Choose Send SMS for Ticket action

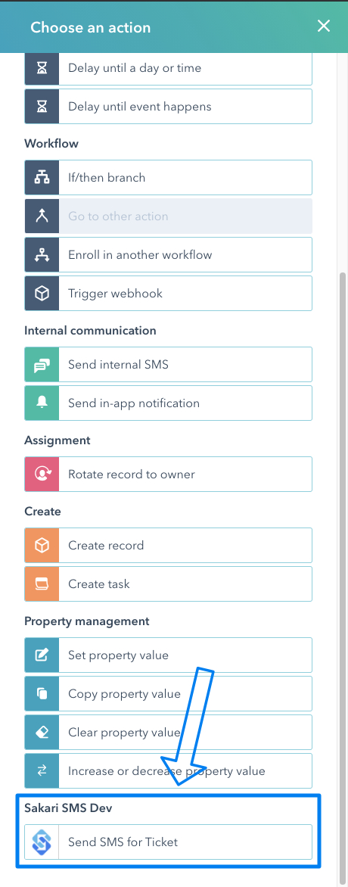coord(168,842)
